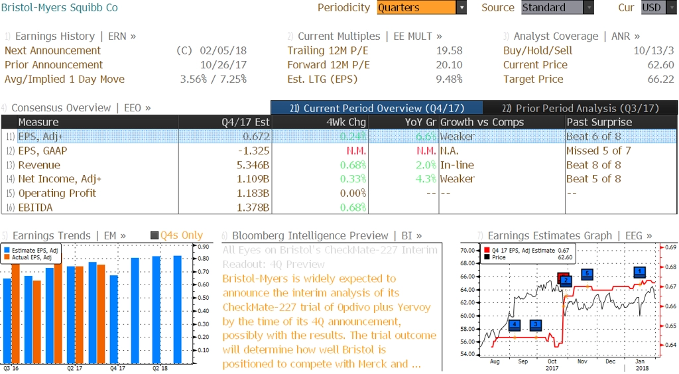This screenshot has height=374, width=679.
Task: Open Earnings Trends EM link
Action: tap(69, 235)
